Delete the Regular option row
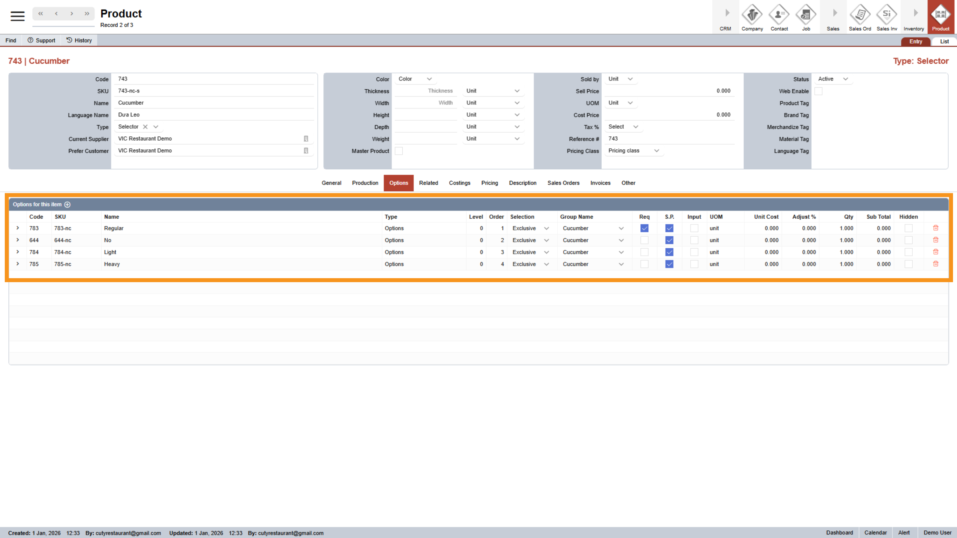The height and width of the screenshot is (538, 957). coord(935,228)
